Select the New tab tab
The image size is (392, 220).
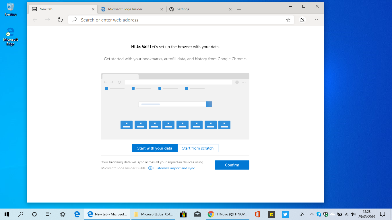tap(63, 9)
